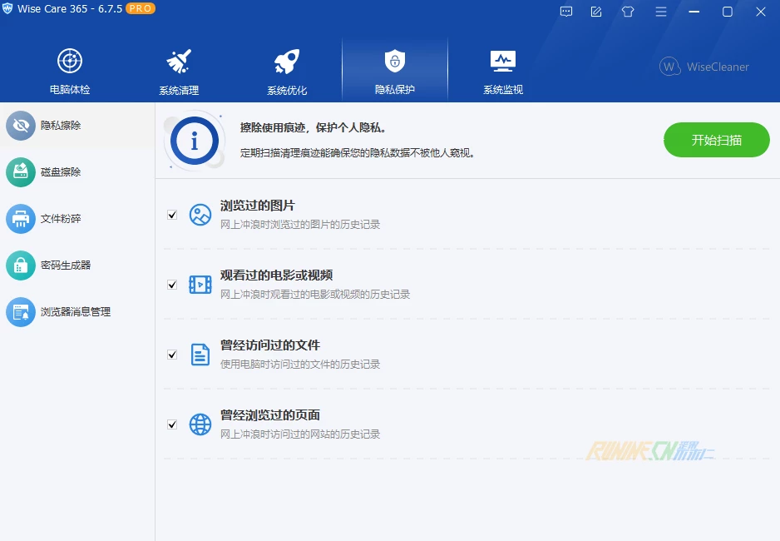Select 隐私擦除 in the sidebar
The image size is (780, 541).
(61, 126)
